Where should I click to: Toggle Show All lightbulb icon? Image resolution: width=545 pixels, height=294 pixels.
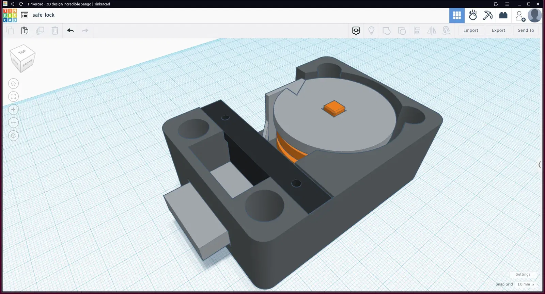[x=371, y=31]
